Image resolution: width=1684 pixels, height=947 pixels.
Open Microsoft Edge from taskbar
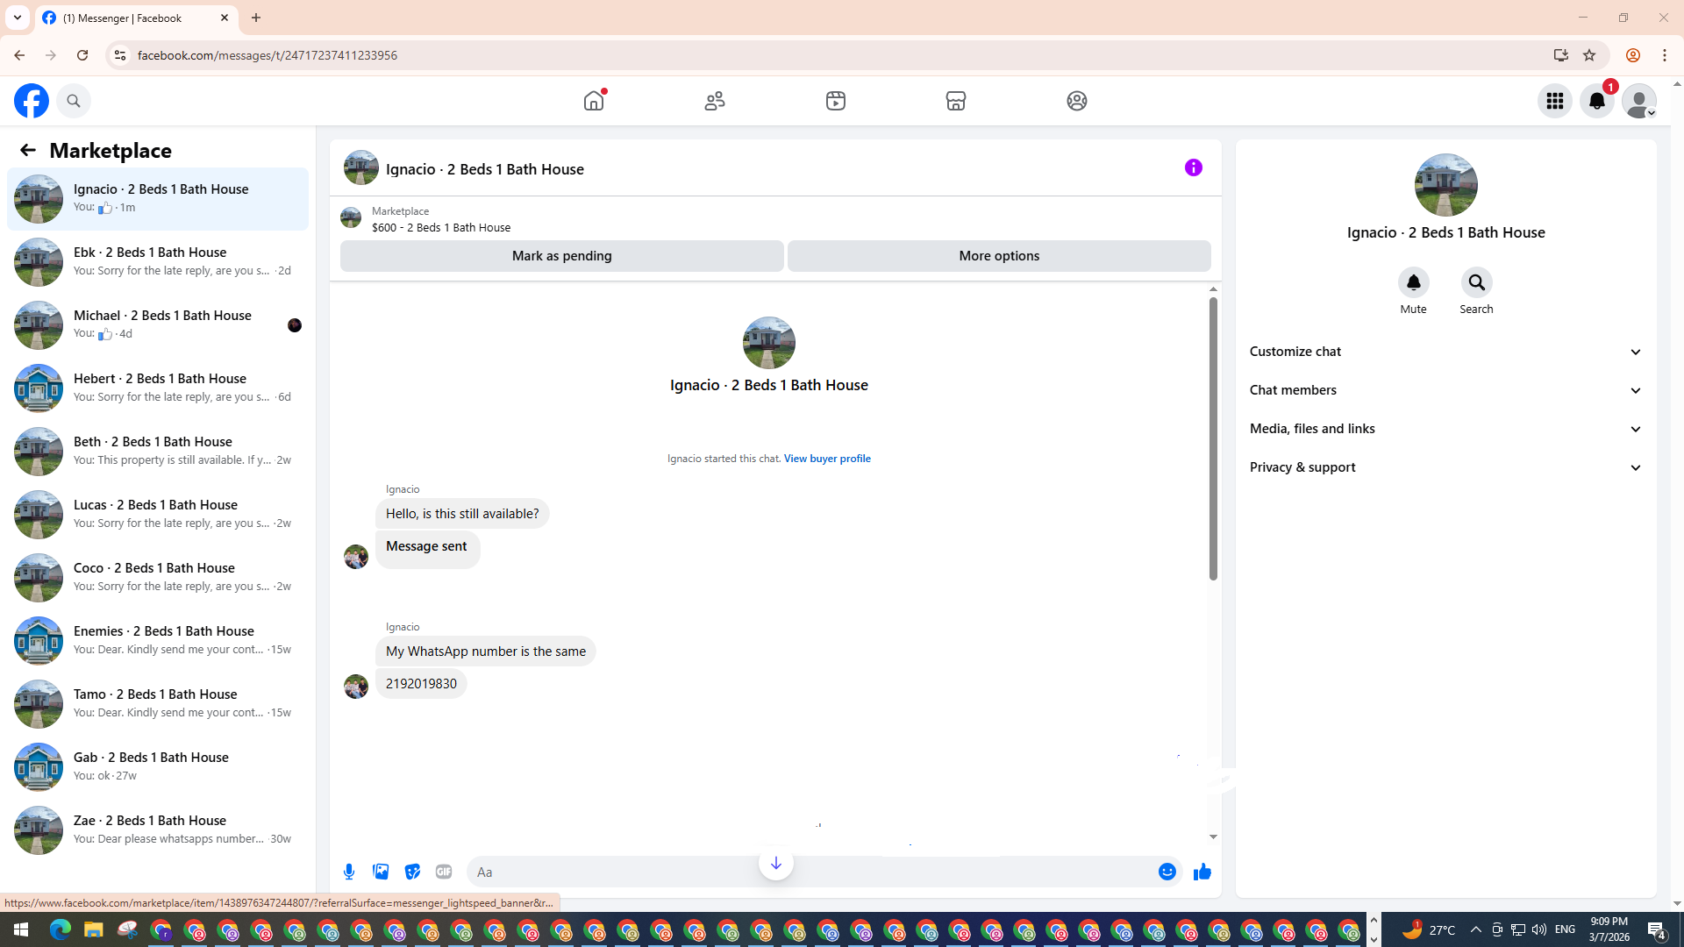[60, 930]
